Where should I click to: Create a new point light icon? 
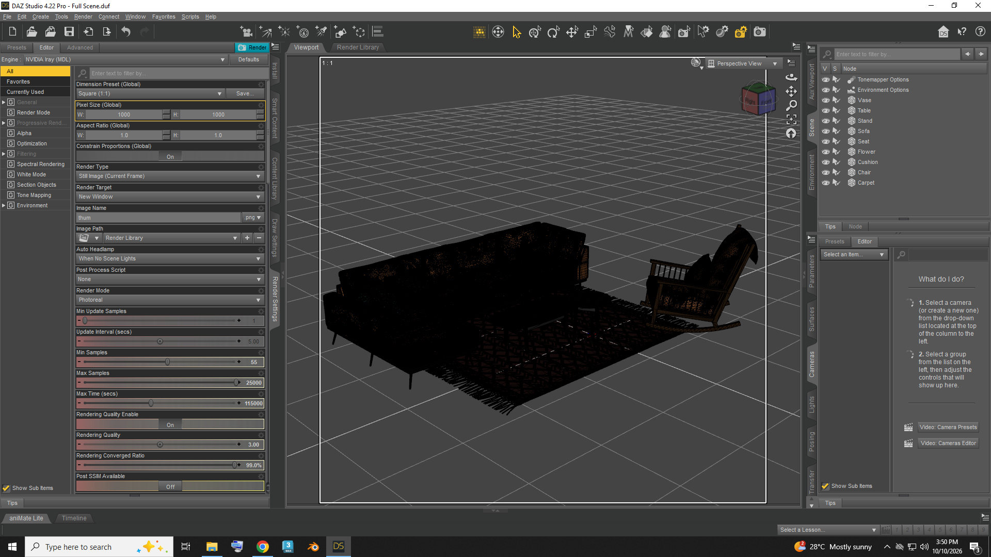pos(284,32)
